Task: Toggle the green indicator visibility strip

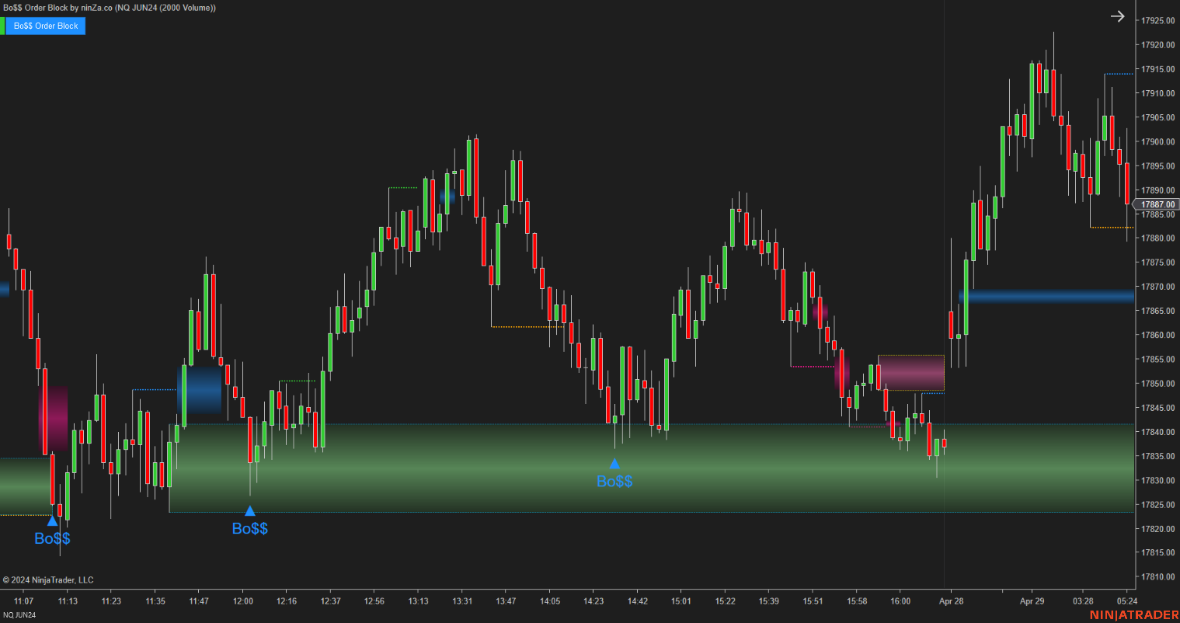Action: pyautogui.click(x=2, y=26)
